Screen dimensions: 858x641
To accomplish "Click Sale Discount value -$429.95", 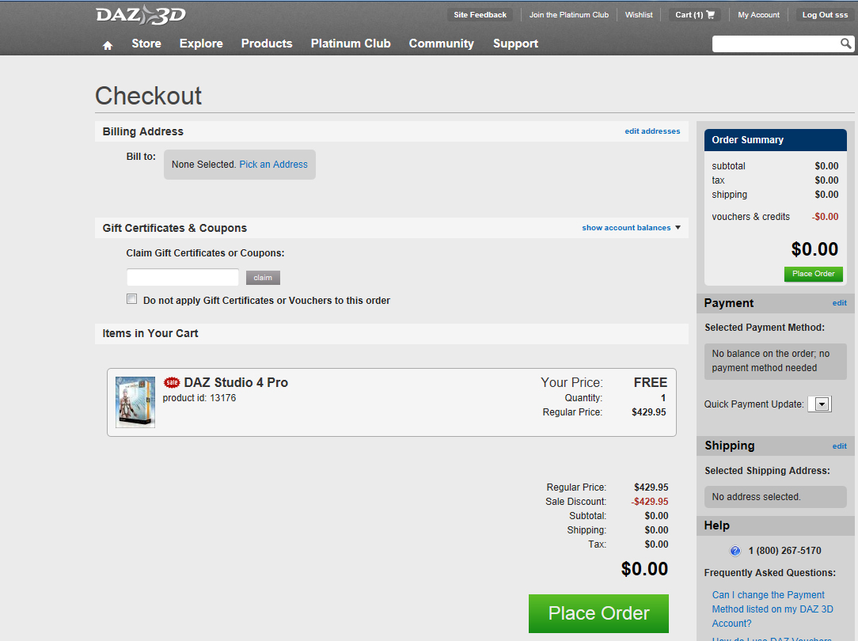I will [650, 502].
